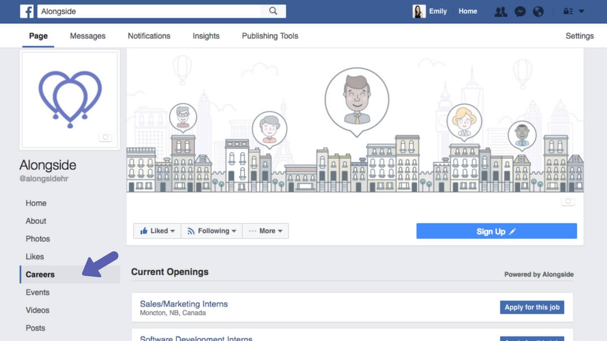Click the Moncton, NB, Canada location text
The height and width of the screenshot is (341, 607).
[x=173, y=313]
